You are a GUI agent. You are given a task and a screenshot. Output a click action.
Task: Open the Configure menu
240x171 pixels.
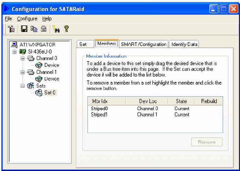pos(27,19)
